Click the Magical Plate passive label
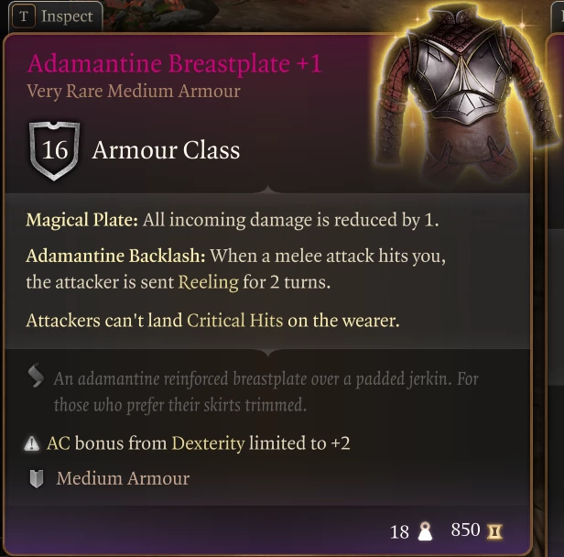564x557 pixels. (82, 220)
